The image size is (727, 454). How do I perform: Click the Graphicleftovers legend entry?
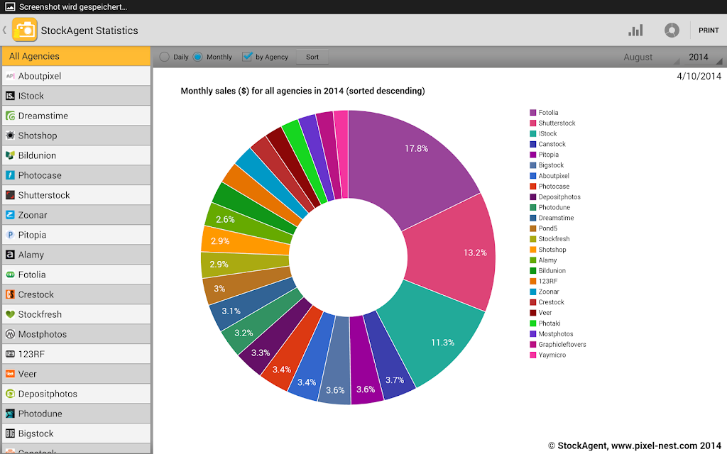pyautogui.click(x=558, y=344)
